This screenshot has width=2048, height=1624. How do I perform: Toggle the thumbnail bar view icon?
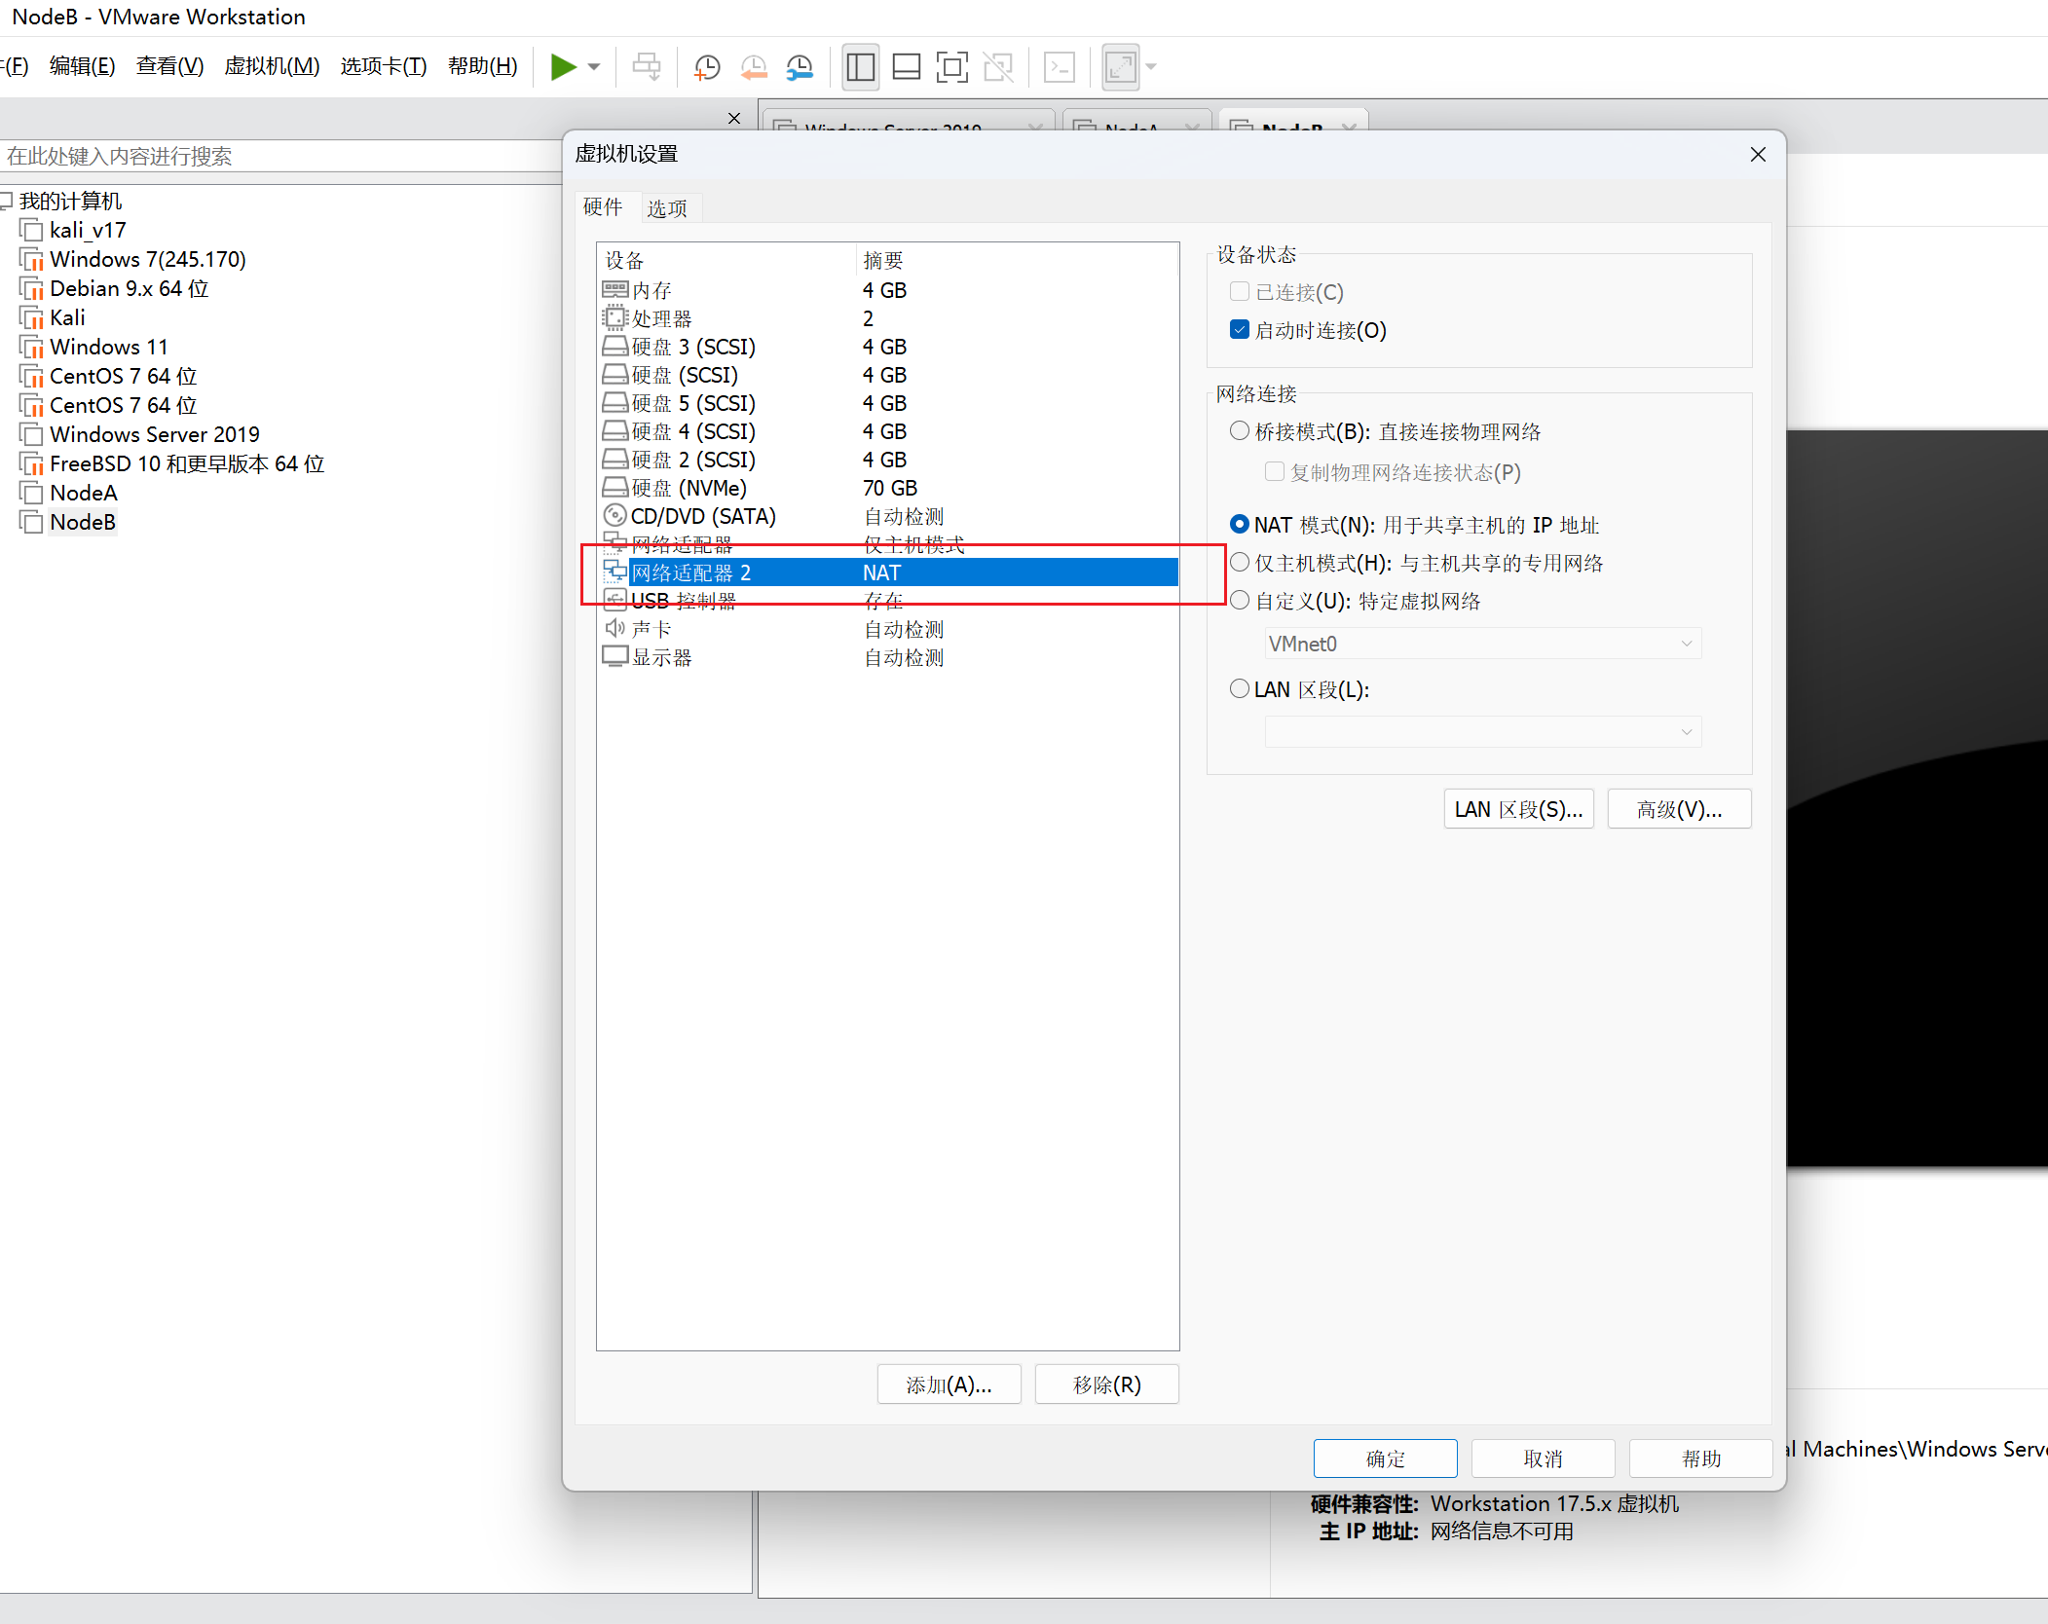(907, 67)
